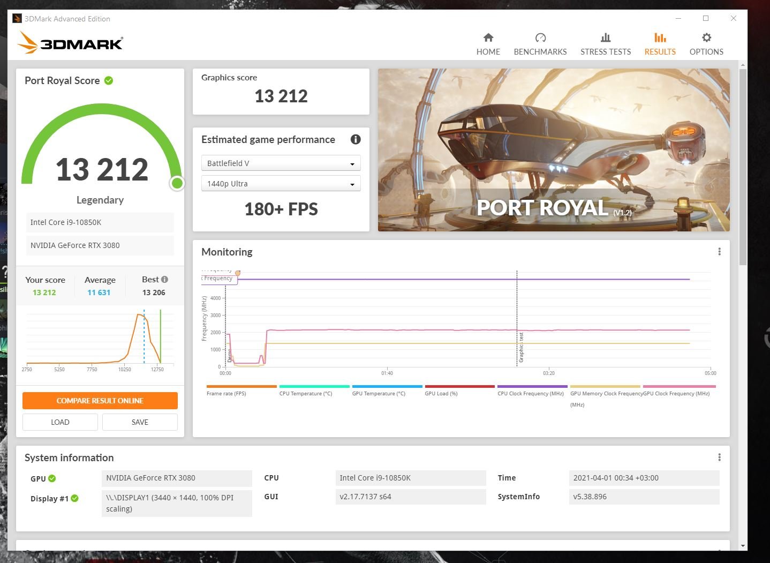Open the Battlefield V game dropdown

click(x=281, y=163)
